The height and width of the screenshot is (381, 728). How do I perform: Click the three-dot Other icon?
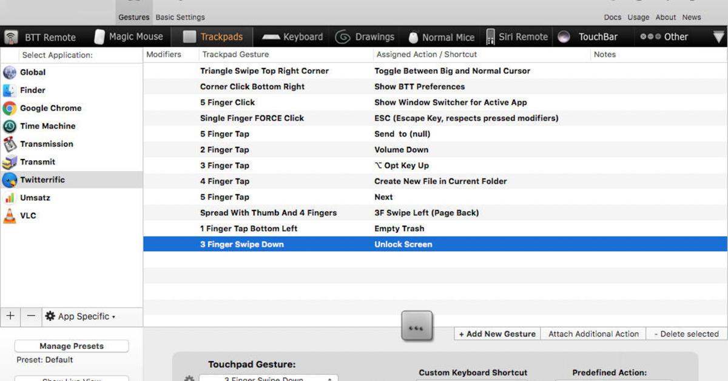click(x=650, y=37)
